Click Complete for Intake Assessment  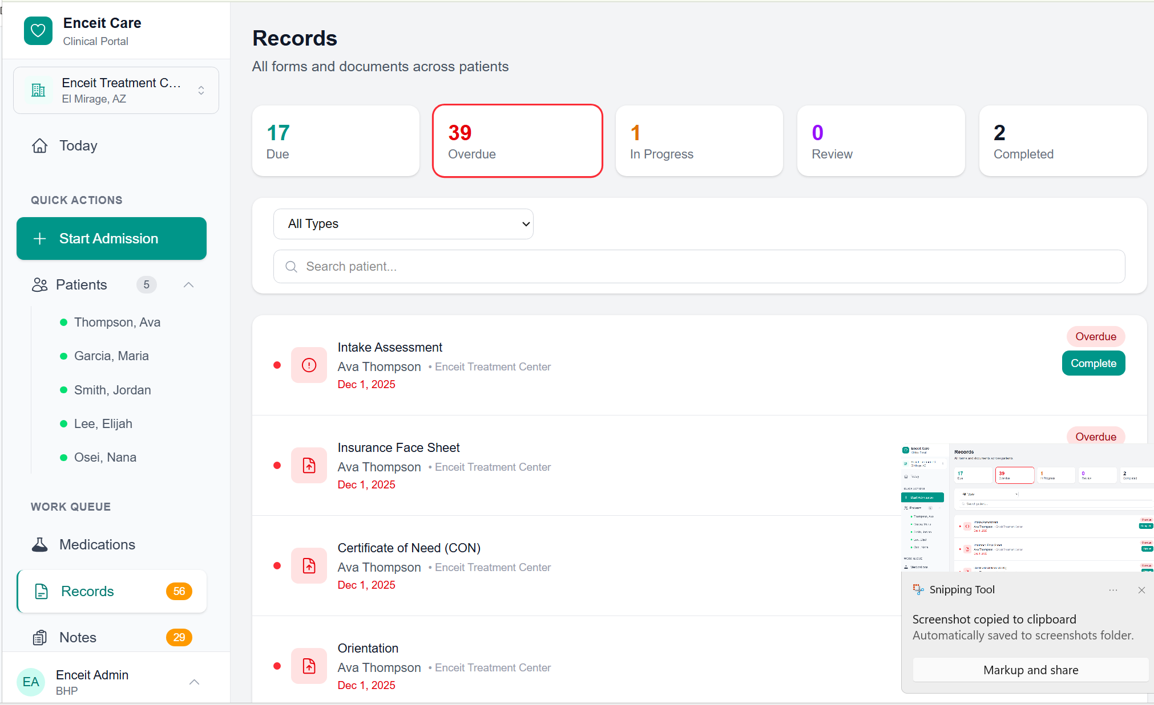click(1094, 364)
